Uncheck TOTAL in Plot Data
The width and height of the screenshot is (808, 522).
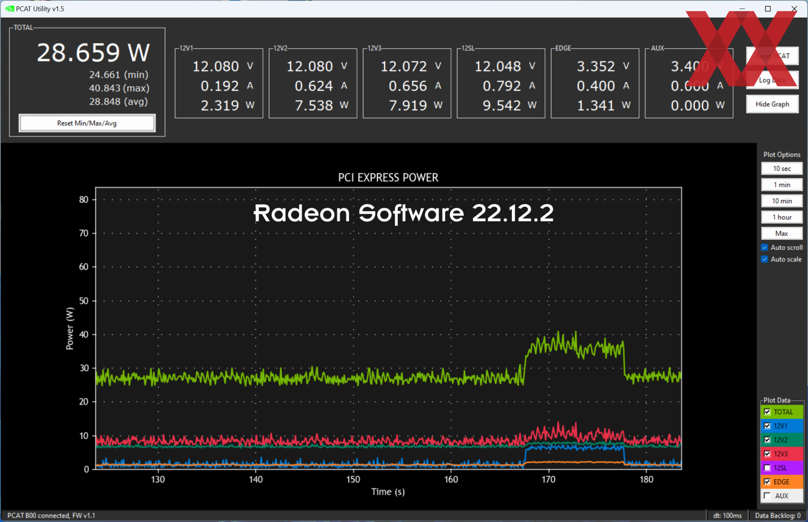coord(767,412)
